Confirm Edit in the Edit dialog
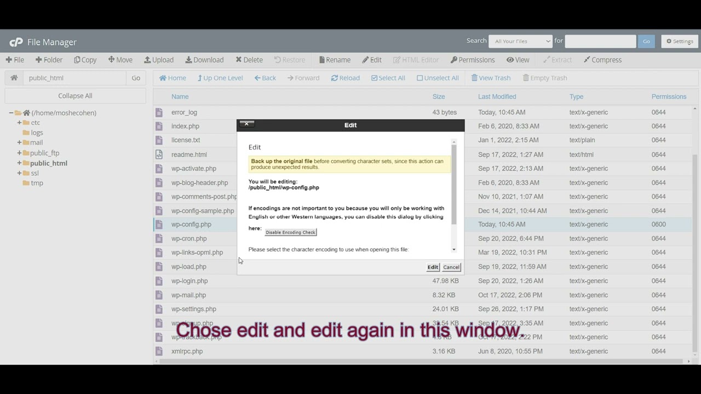 [x=433, y=267]
